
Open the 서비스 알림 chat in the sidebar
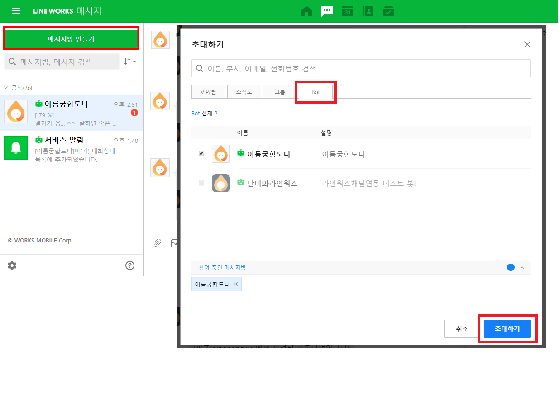[72, 149]
